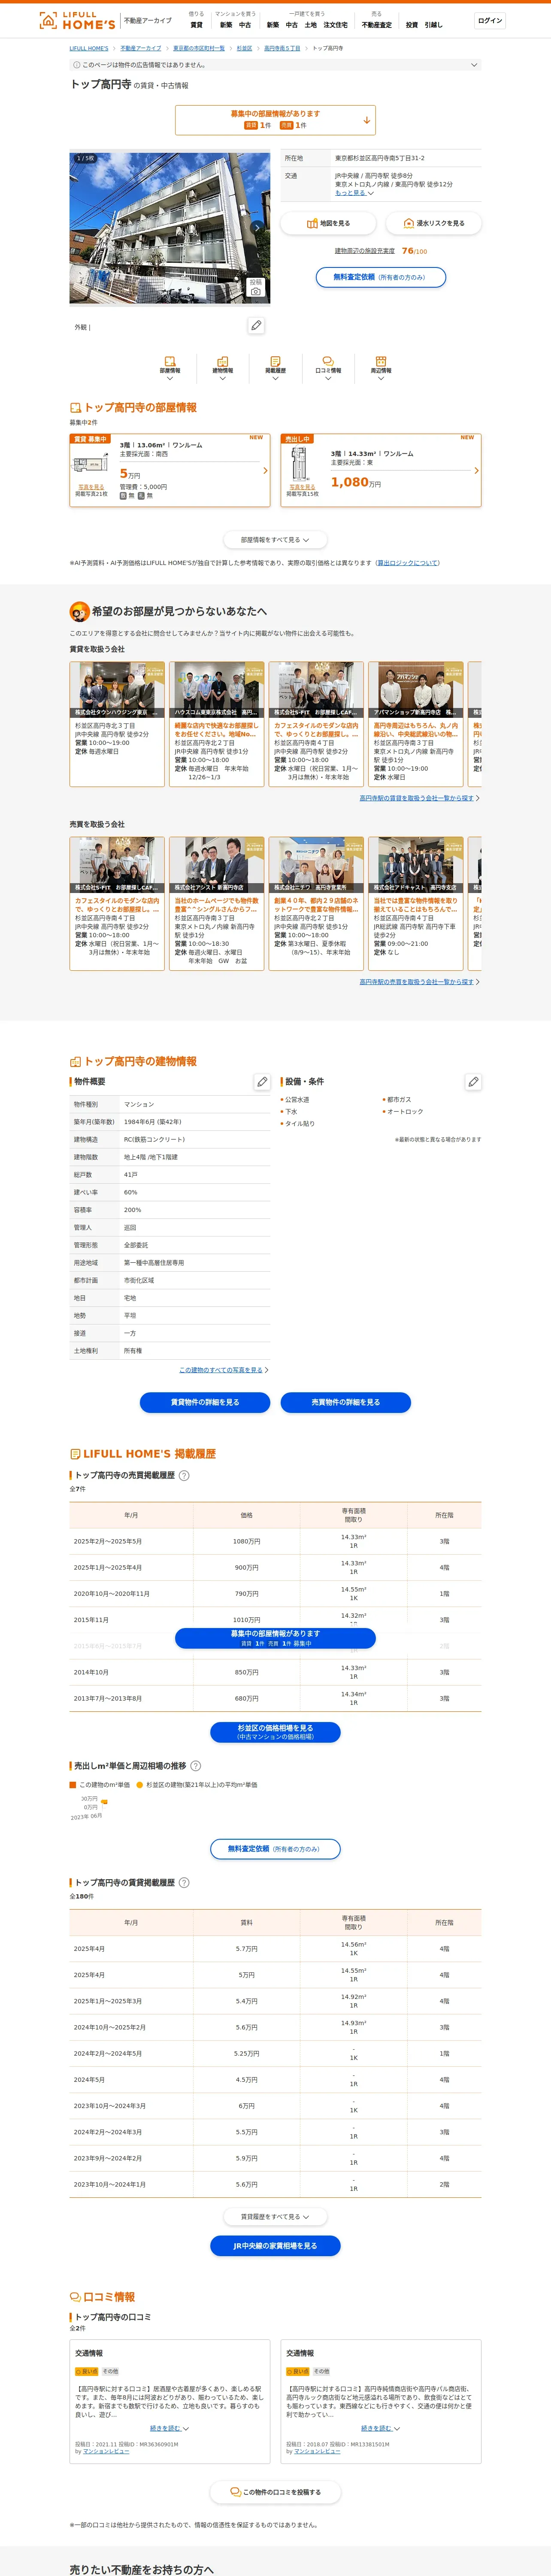
Task: Click floating 募集中の部屋情報があります banner
Action: click(x=275, y=1638)
